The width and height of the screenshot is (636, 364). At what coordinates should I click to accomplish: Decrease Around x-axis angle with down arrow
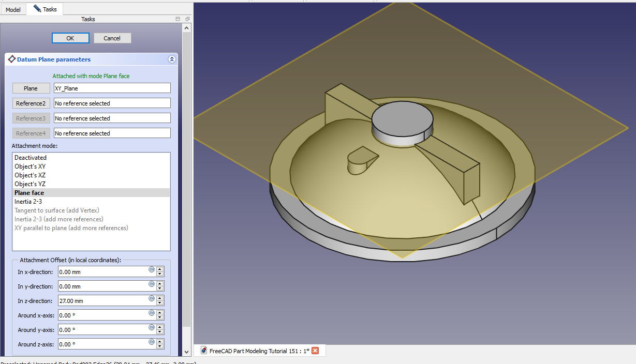160,317
